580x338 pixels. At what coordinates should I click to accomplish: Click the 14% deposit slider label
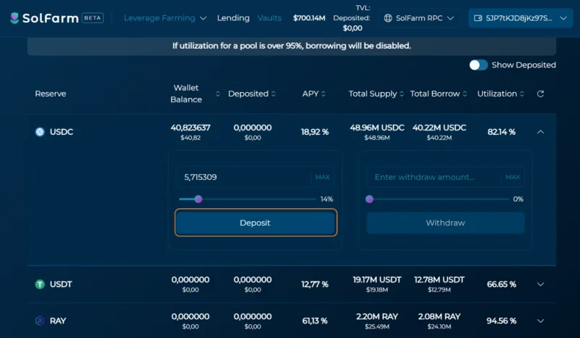point(327,199)
